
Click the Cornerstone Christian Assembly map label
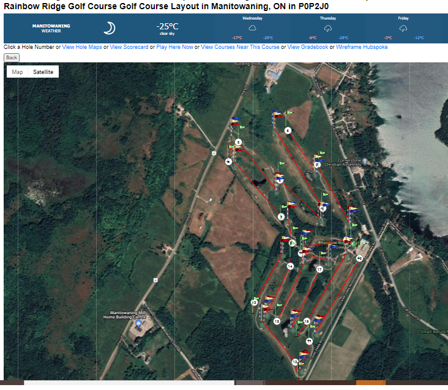343,163
